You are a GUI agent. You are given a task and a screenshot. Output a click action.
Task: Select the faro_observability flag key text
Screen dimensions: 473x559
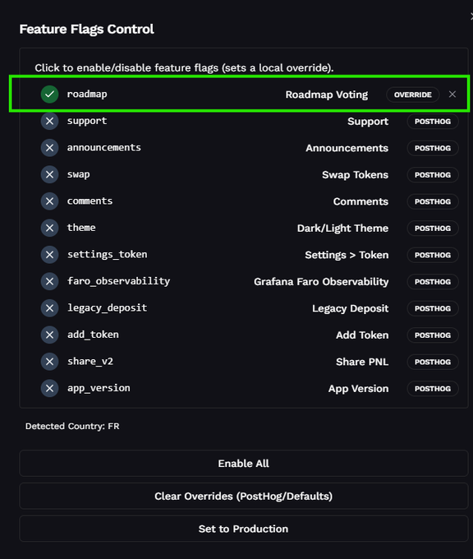click(x=118, y=281)
